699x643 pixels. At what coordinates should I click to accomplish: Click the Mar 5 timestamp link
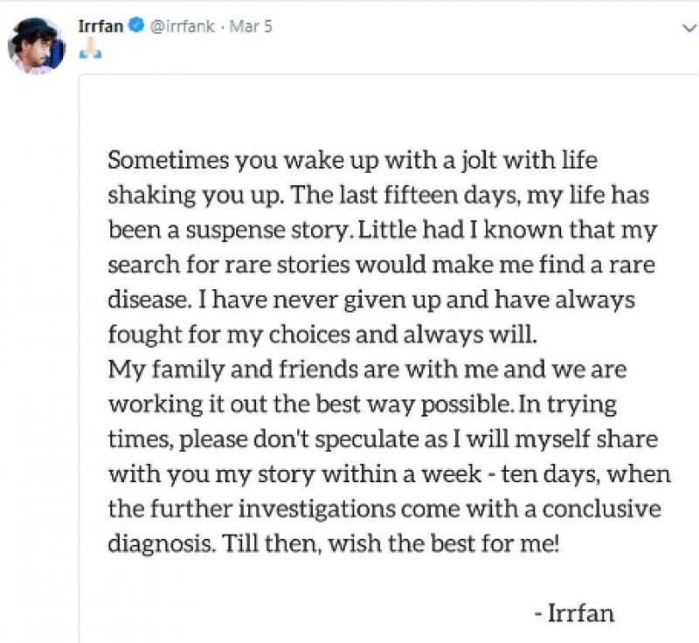coord(251,26)
